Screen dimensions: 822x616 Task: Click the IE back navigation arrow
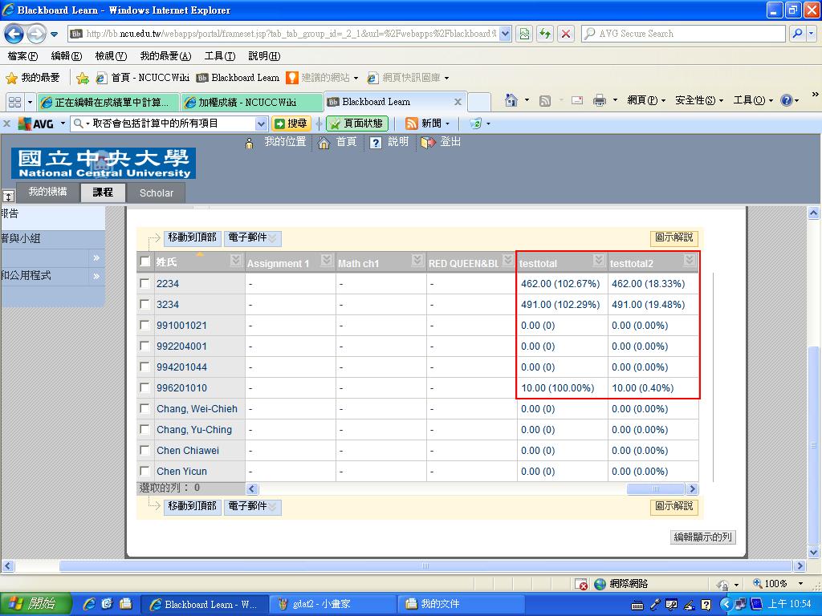coord(14,34)
